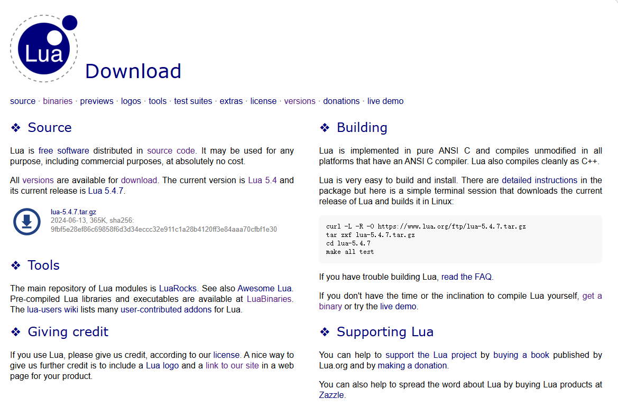Click the download link in Source text
Image resolution: width=618 pixels, height=408 pixels.
139,180
